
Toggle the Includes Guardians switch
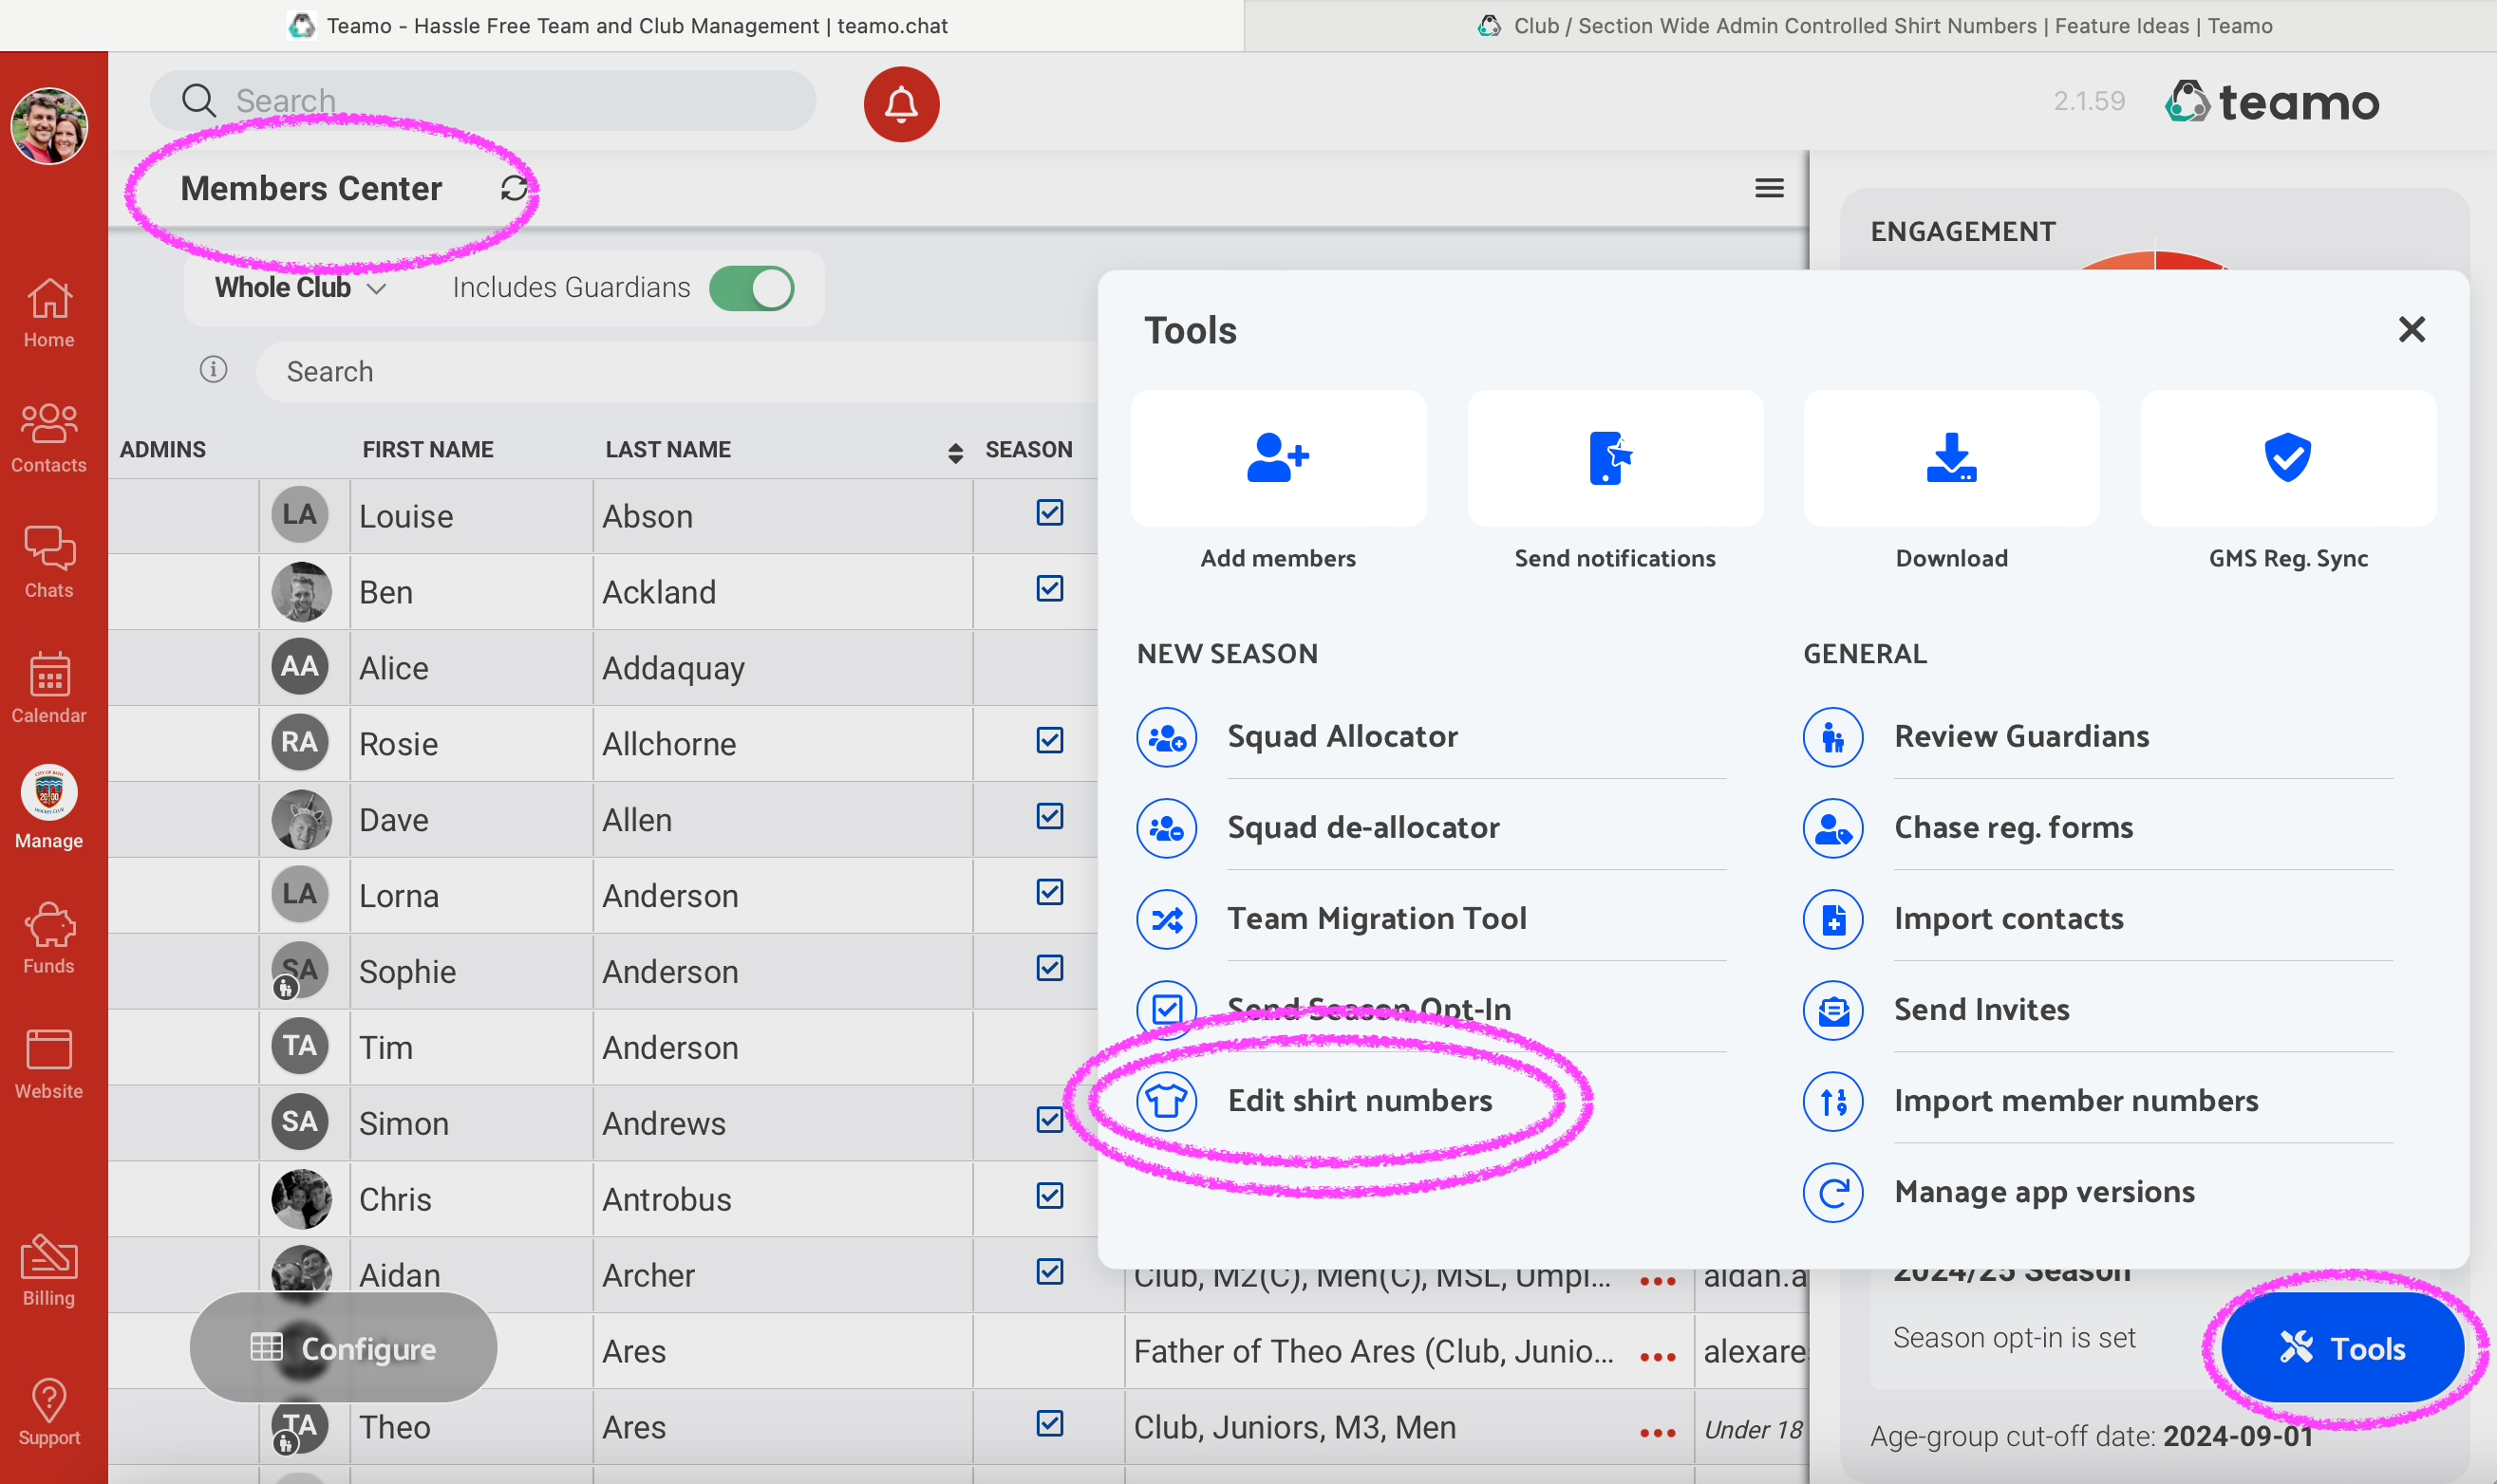(751, 288)
